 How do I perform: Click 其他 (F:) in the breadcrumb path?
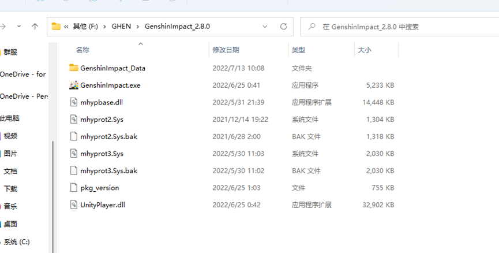(85, 27)
